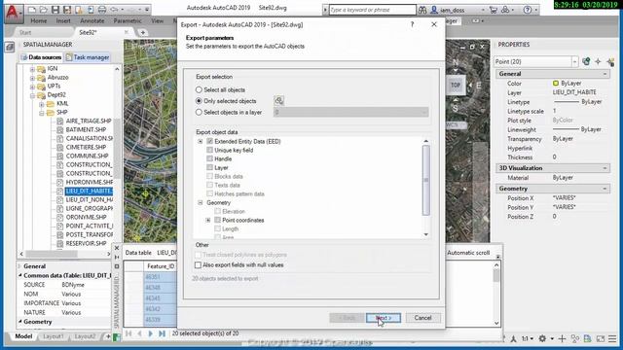Click the dialog help question mark button
The width and height of the screenshot is (623, 350).
point(412,24)
